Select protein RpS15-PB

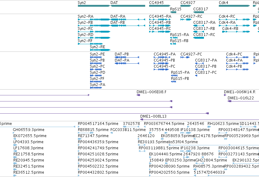(x=173, y=82)
